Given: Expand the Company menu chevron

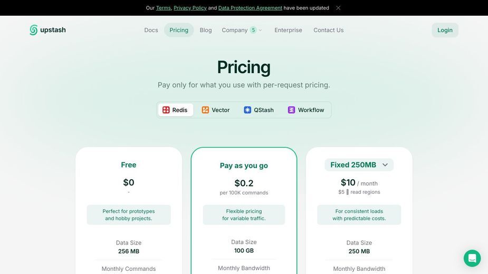Looking at the screenshot, I should [x=261, y=30].
